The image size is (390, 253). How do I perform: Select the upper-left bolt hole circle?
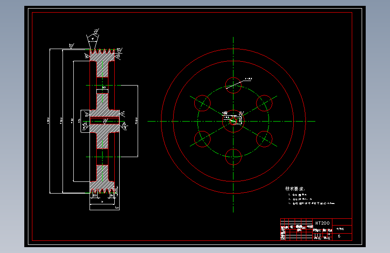tap(202, 103)
